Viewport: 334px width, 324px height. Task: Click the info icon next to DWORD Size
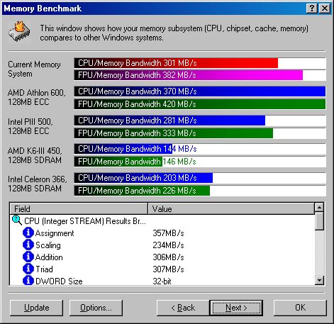point(28,281)
